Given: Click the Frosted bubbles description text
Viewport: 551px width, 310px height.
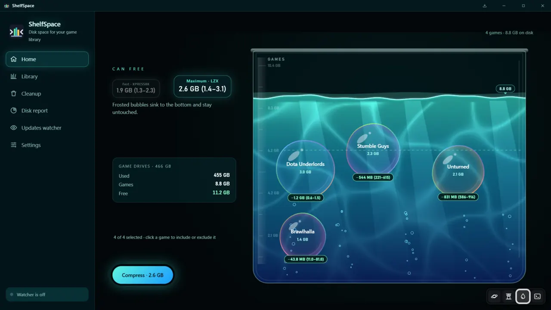Looking at the screenshot, I should [162, 108].
